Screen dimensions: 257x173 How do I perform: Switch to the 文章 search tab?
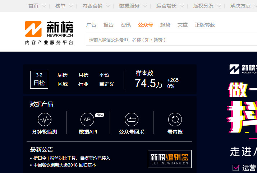coord(183,25)
